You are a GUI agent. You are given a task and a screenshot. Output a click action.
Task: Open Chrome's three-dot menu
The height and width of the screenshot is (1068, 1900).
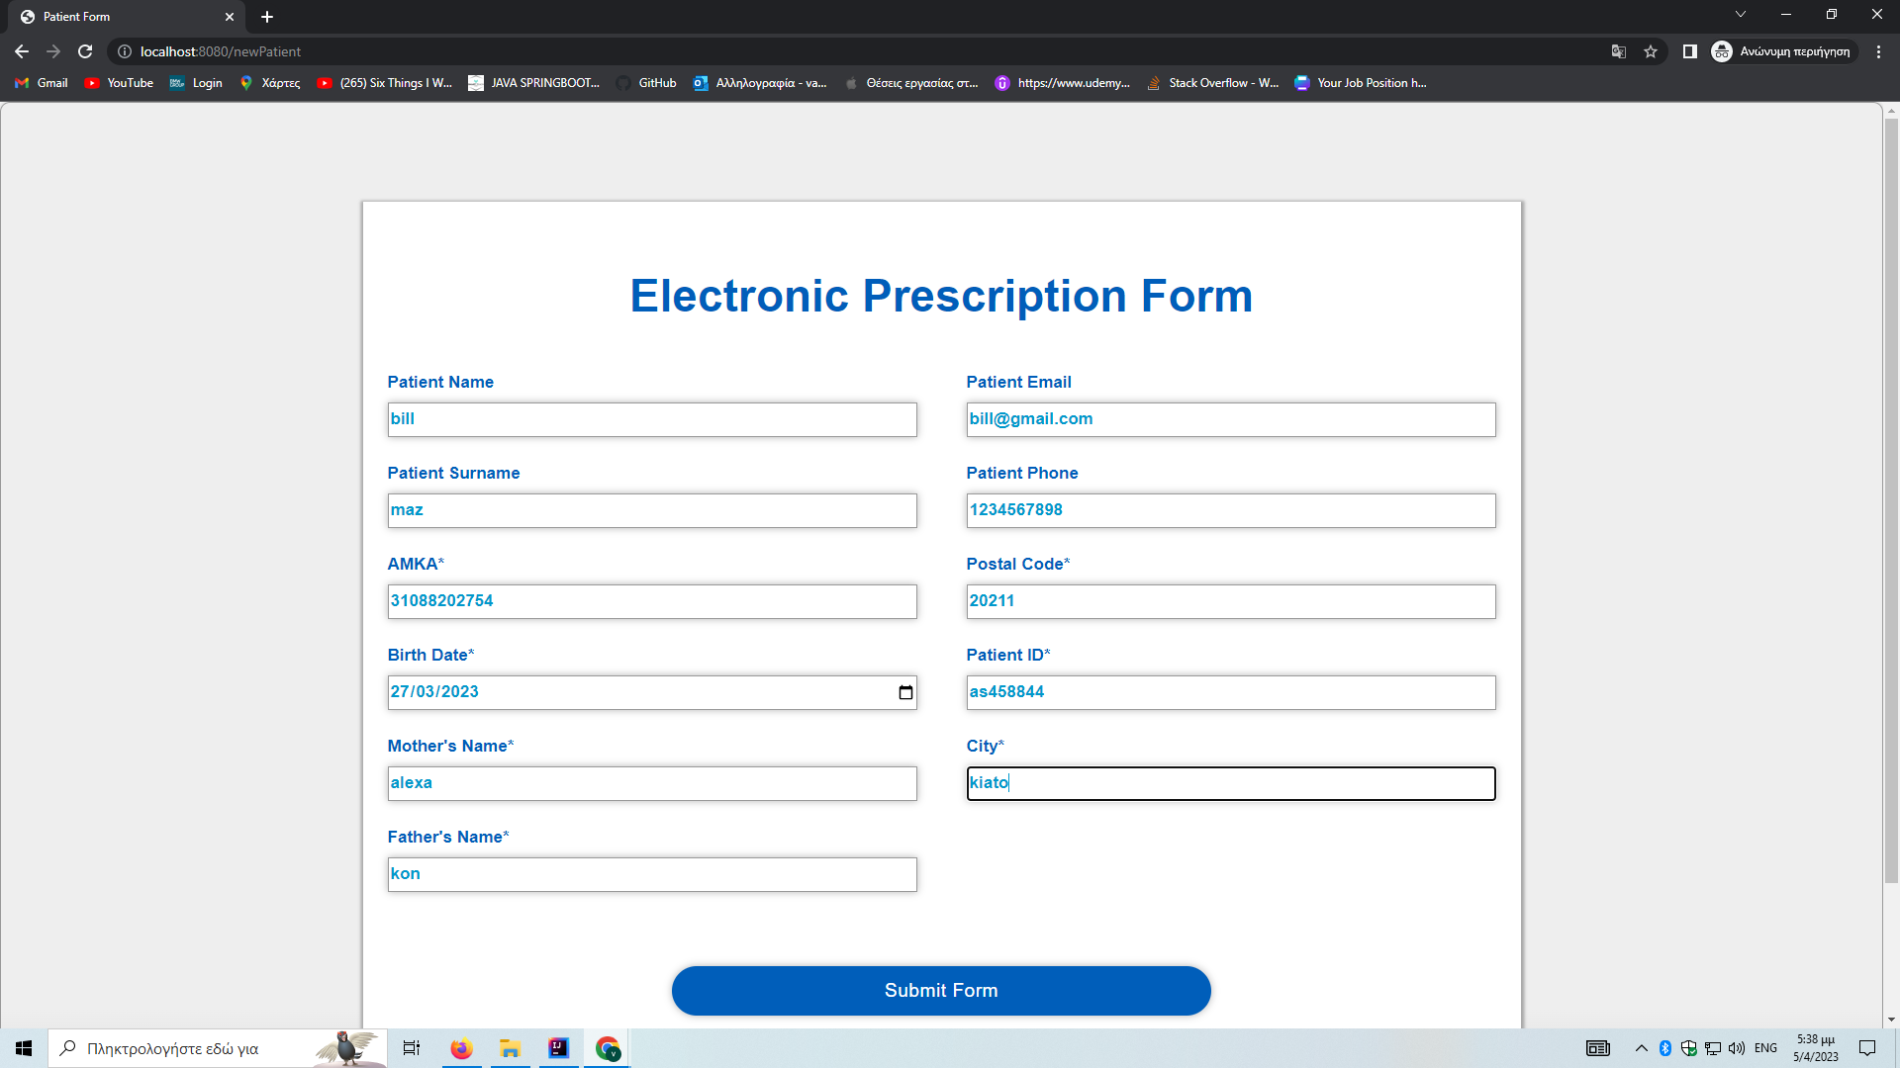[1879, 51]
